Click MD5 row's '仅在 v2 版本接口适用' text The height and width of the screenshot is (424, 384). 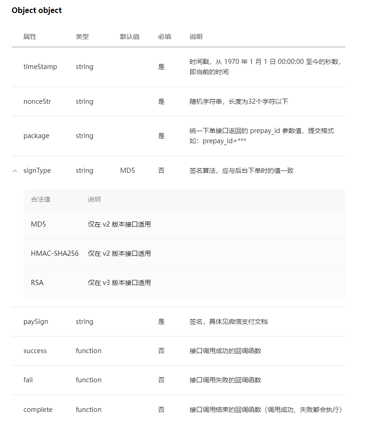[119, 224]
